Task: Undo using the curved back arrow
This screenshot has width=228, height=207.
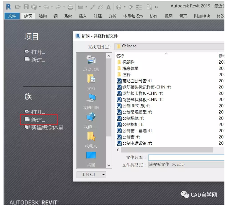Action: pyautogui.click(x=46, y=7)
